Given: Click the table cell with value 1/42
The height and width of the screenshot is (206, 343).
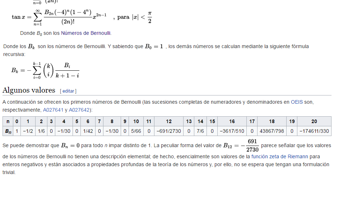Looking at the screenshot, I should click(x=88, y=131).
